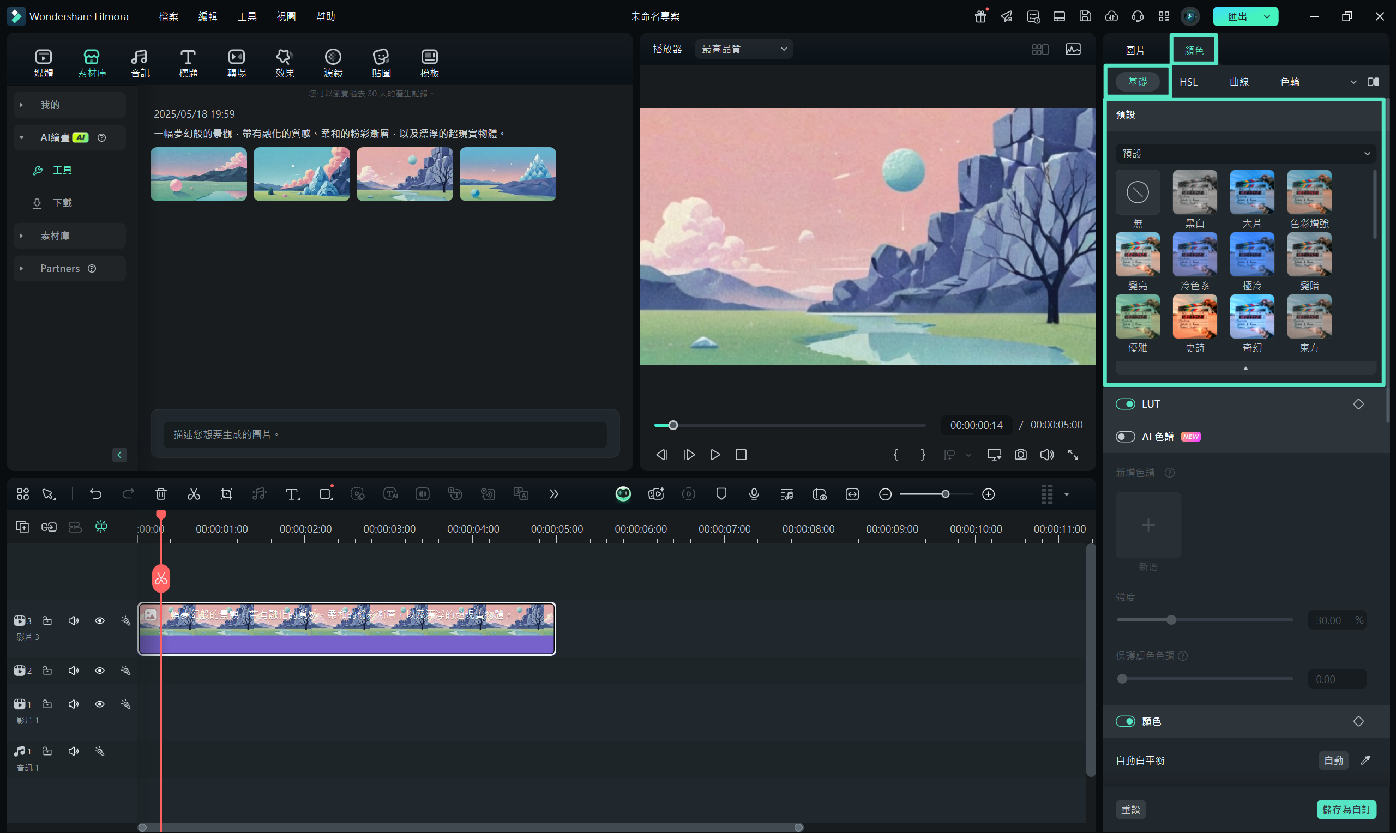Collapse the AI繪畫 sidebar group
Image resolution: width=1396 pixels, height=833 pixels.
click(x=21, y=137)
